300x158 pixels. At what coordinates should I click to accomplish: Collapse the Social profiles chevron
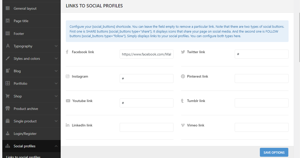coord(56,146)
